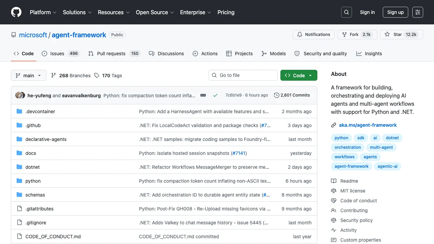Click the branches icon next to 268 Branches
This screenshot has height=244, width=434.
[54, 75]
